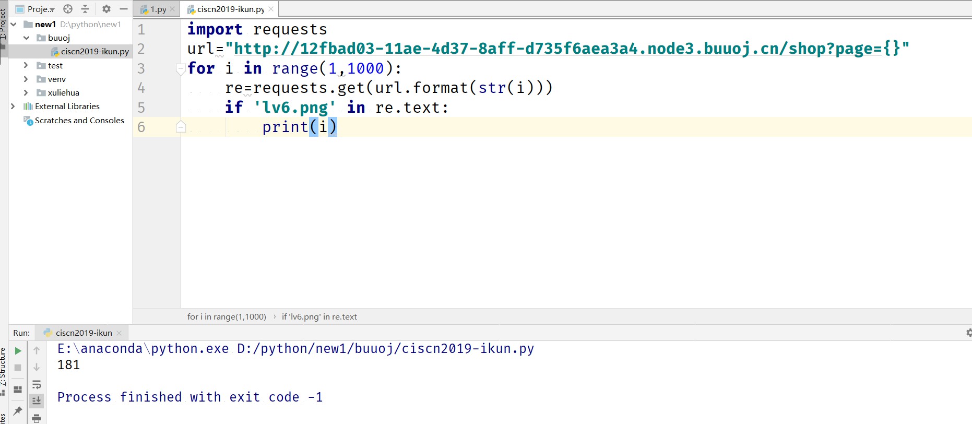Click the output value '181' in console

(69, 365)
